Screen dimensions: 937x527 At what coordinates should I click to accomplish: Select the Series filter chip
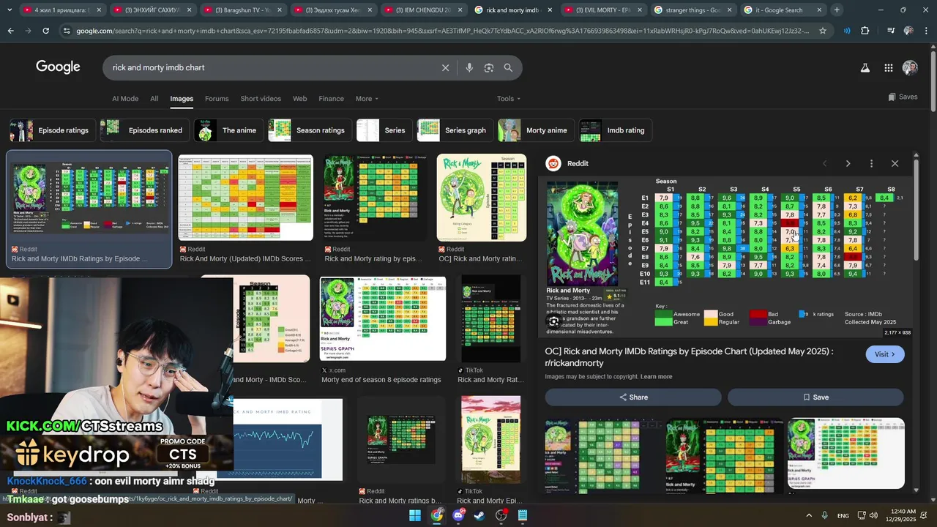384,130
